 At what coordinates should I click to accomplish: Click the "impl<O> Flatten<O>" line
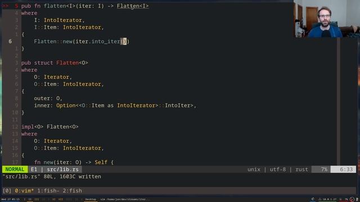click(x=50, y=127)
